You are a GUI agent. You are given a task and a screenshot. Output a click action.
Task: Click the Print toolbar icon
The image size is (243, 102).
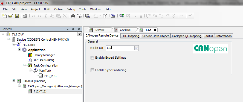coord(25,16)
